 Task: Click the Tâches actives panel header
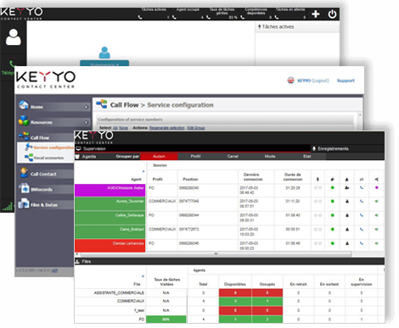pos(297,27)
